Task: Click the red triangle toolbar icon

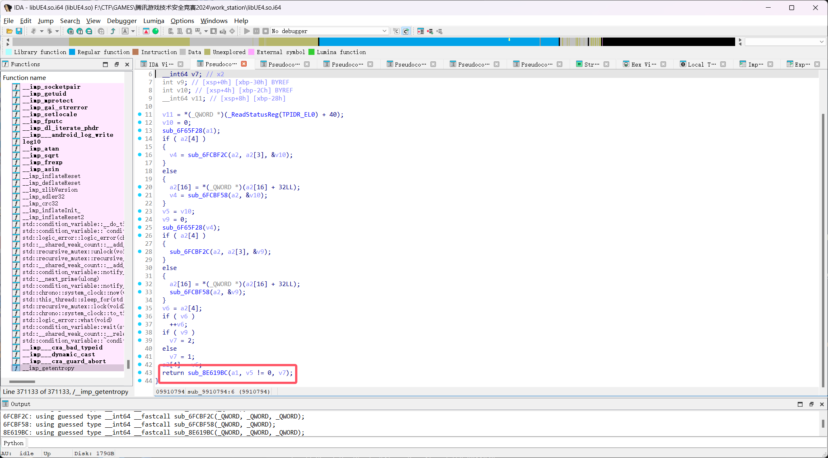Action: tap(146, 31)
